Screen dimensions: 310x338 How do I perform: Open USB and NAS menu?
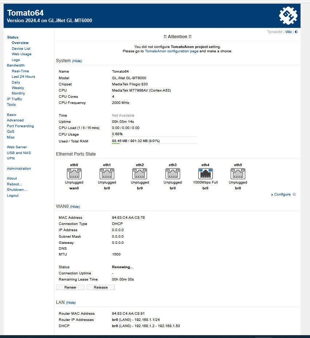[19, 153]
